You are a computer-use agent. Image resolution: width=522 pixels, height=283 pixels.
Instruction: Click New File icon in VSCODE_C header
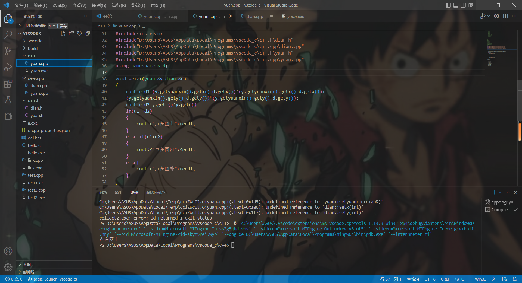pyautogui.click(x=63, y=33)
